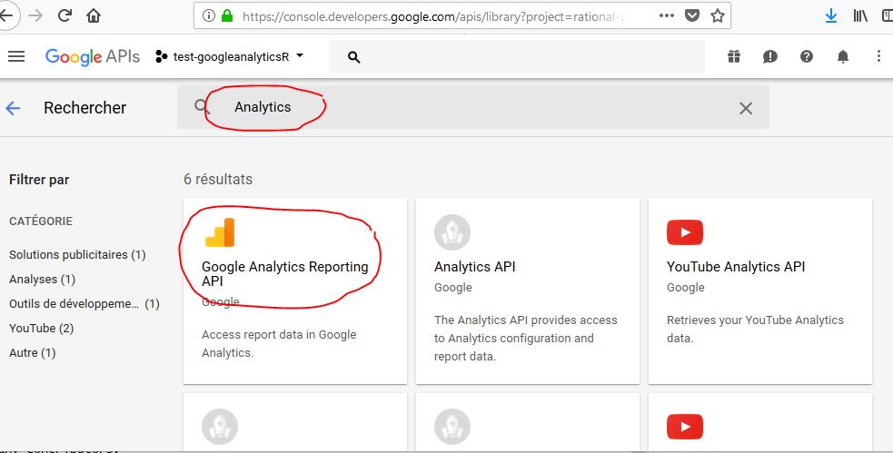Click the grey placeholder icon on Analytics API card
This screenshot has width=893, height=453.
452,232
